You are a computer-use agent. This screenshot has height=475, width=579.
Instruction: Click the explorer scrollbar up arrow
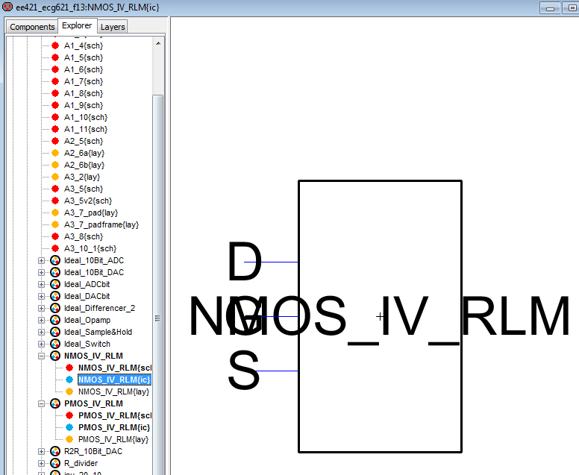click(x=158, y=43)
